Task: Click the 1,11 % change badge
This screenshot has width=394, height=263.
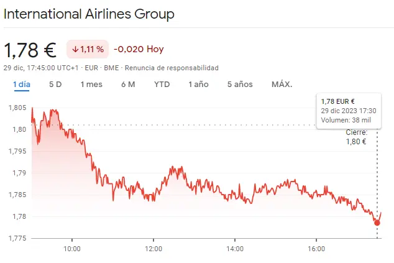Action: (87, 49)
